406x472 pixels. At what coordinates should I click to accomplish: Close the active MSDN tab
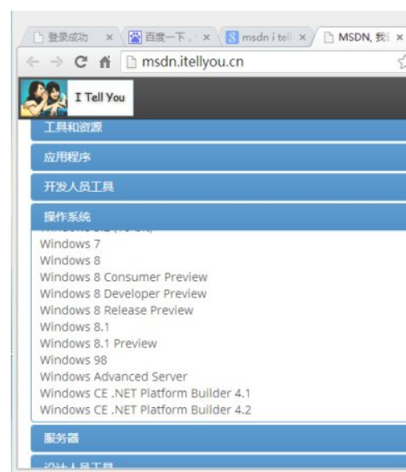click(x=399, y=37)
